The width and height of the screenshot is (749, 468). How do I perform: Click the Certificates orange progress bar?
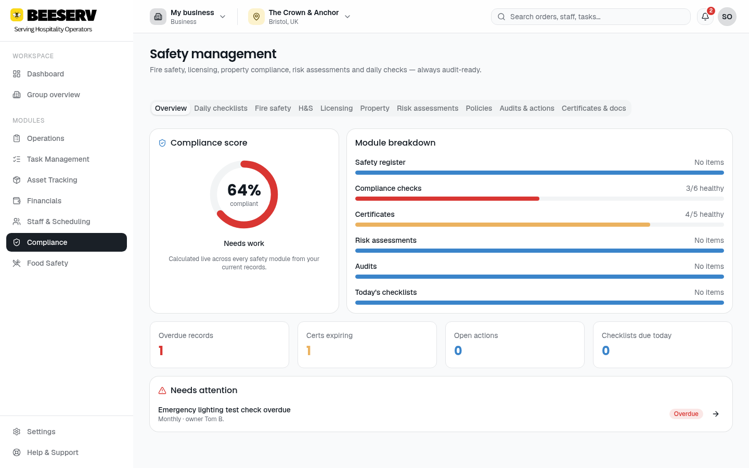(502, 225)
